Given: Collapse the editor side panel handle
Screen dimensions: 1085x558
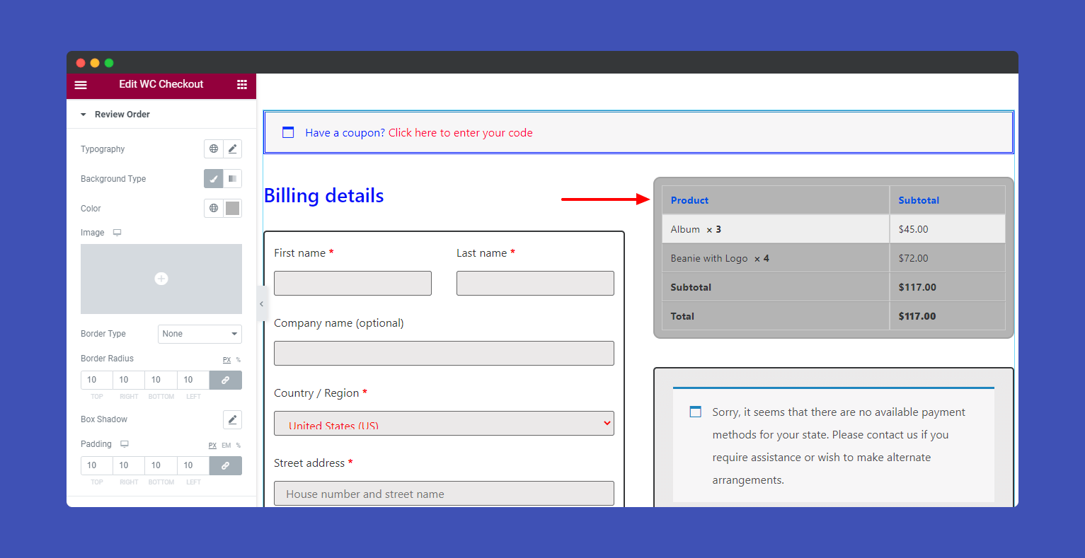Looking at the screenshot, I should (x=261, y=304).
